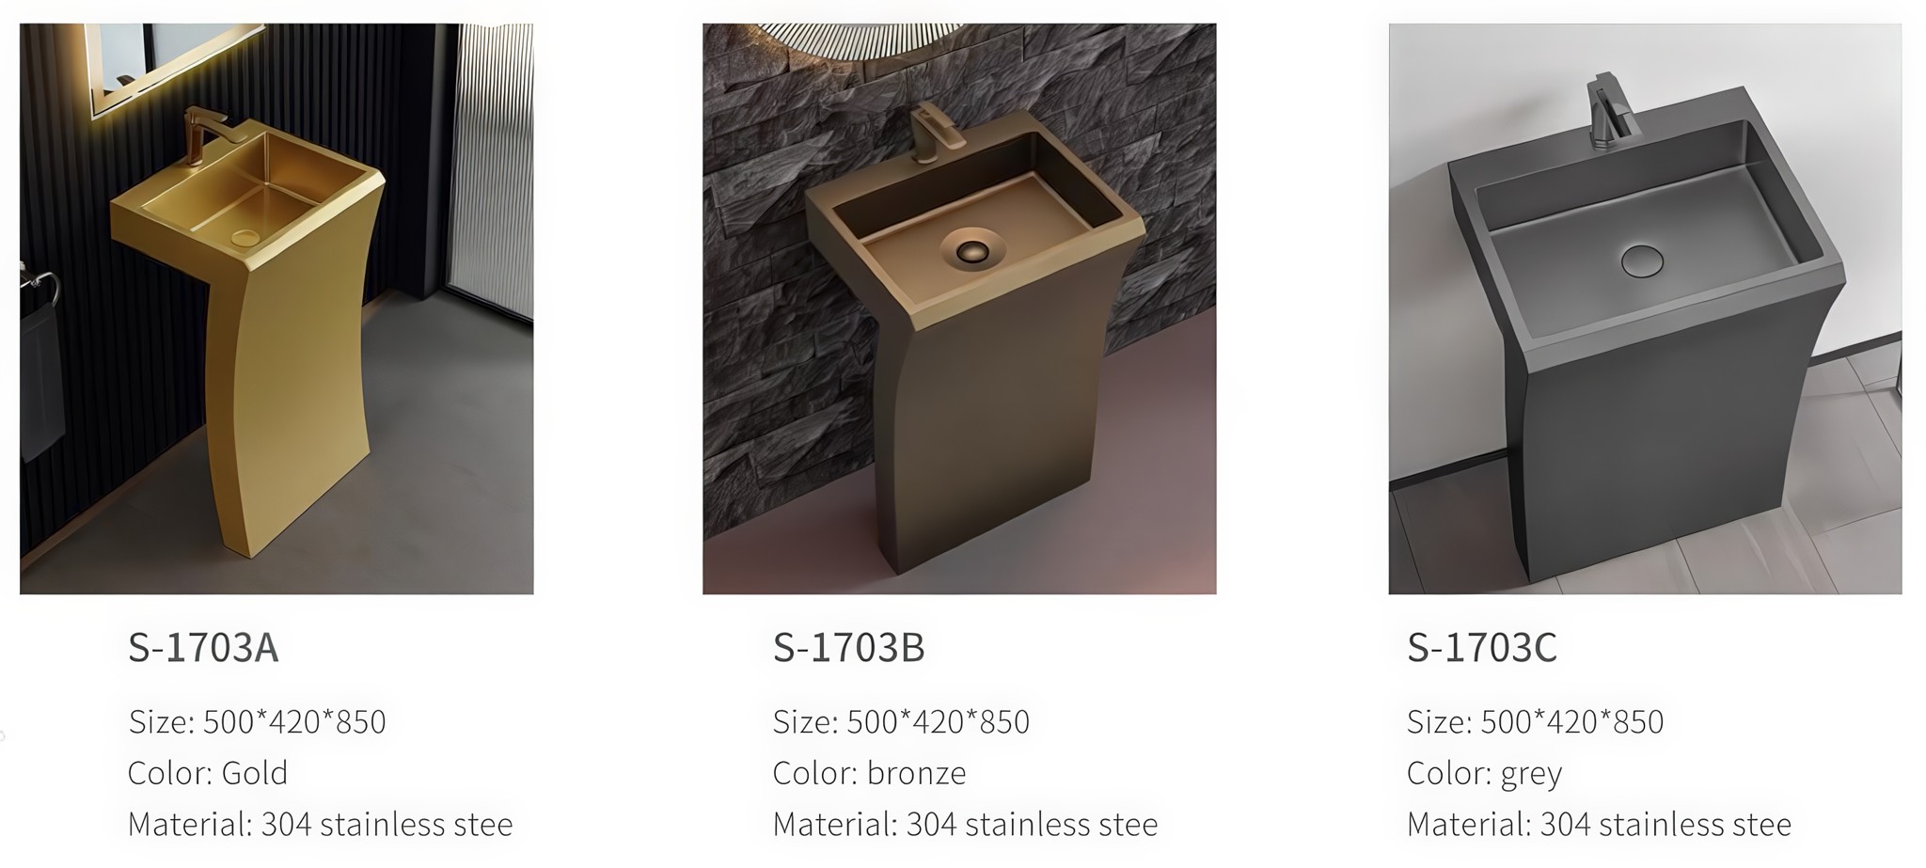Click the drain of the grey sink

tap(1642, 260)
